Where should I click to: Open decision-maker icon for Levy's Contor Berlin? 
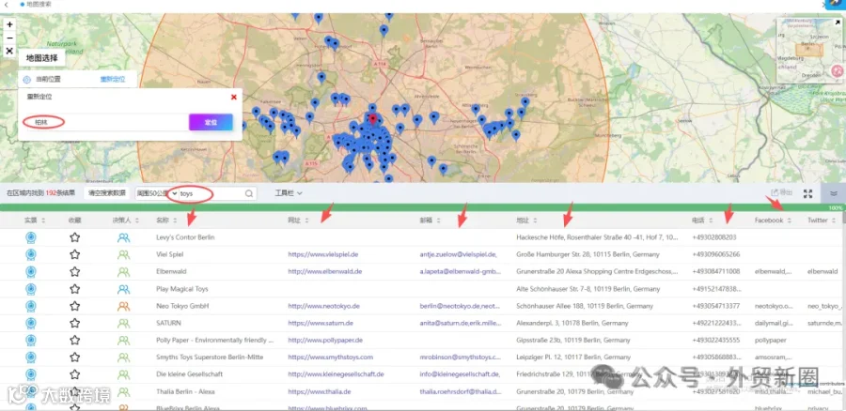coord(123,237)
